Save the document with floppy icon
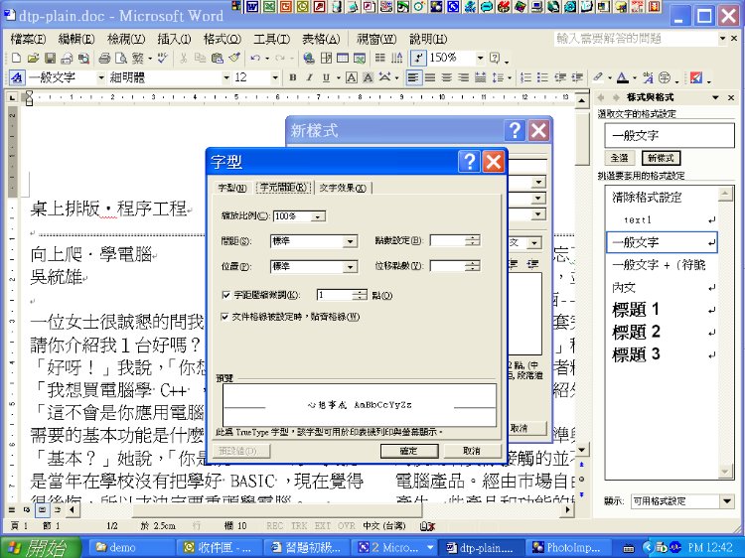Screen dimensions: 745x558 pos(50,59)
